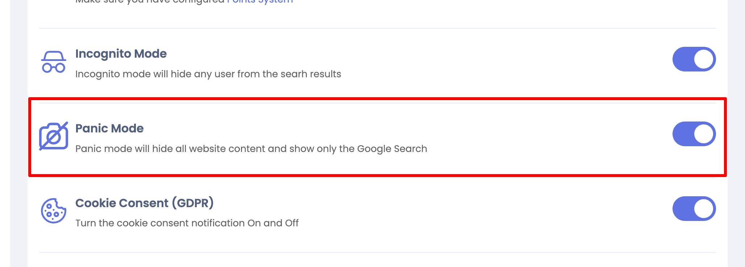Screen dimensions: 745x267
Task: Open the Points System link
Action: (260, 1)
